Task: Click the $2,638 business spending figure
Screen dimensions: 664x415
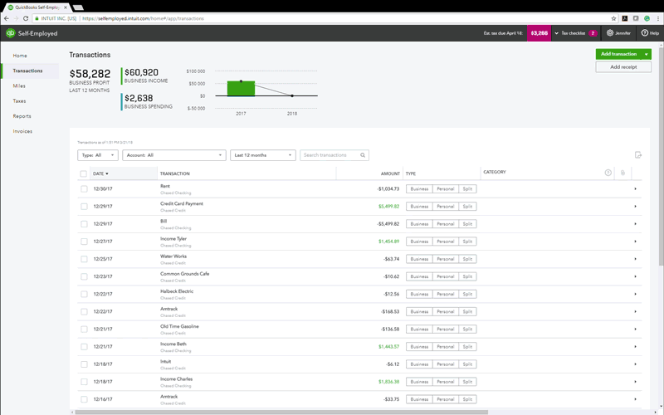Action: [139, 98]
